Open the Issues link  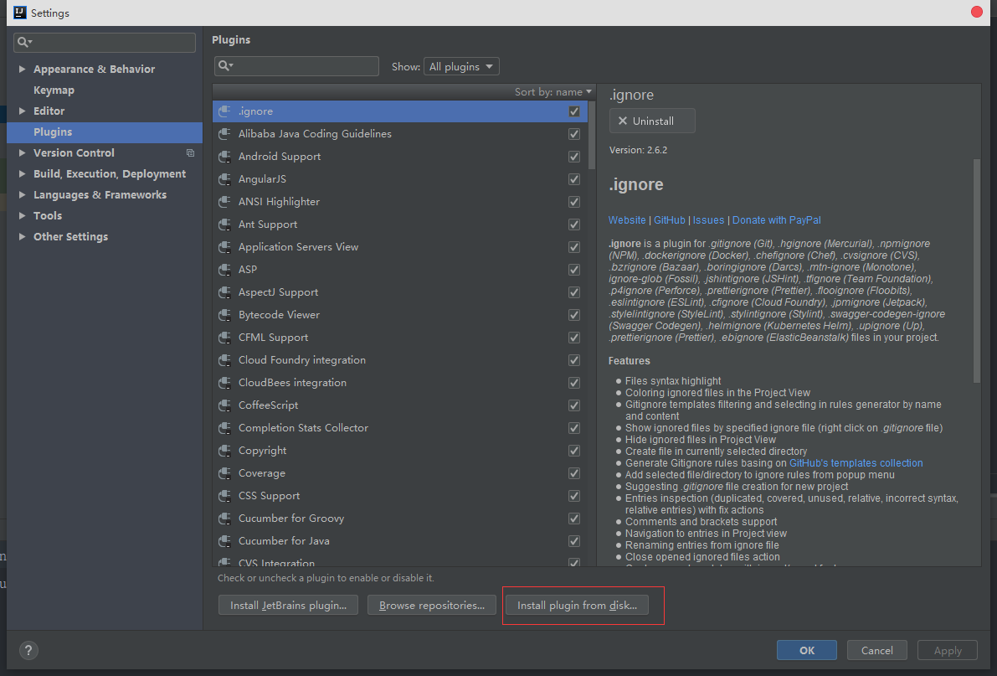click(x=708, y=220)
